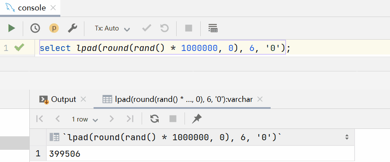Open the query history clock icon

click(35, 28)
